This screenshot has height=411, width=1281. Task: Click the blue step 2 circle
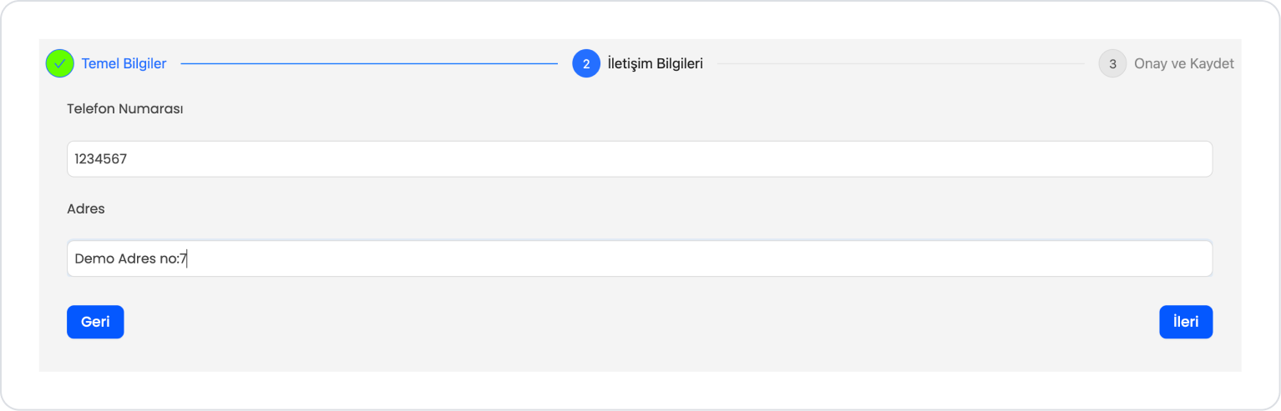coord(586,63)
